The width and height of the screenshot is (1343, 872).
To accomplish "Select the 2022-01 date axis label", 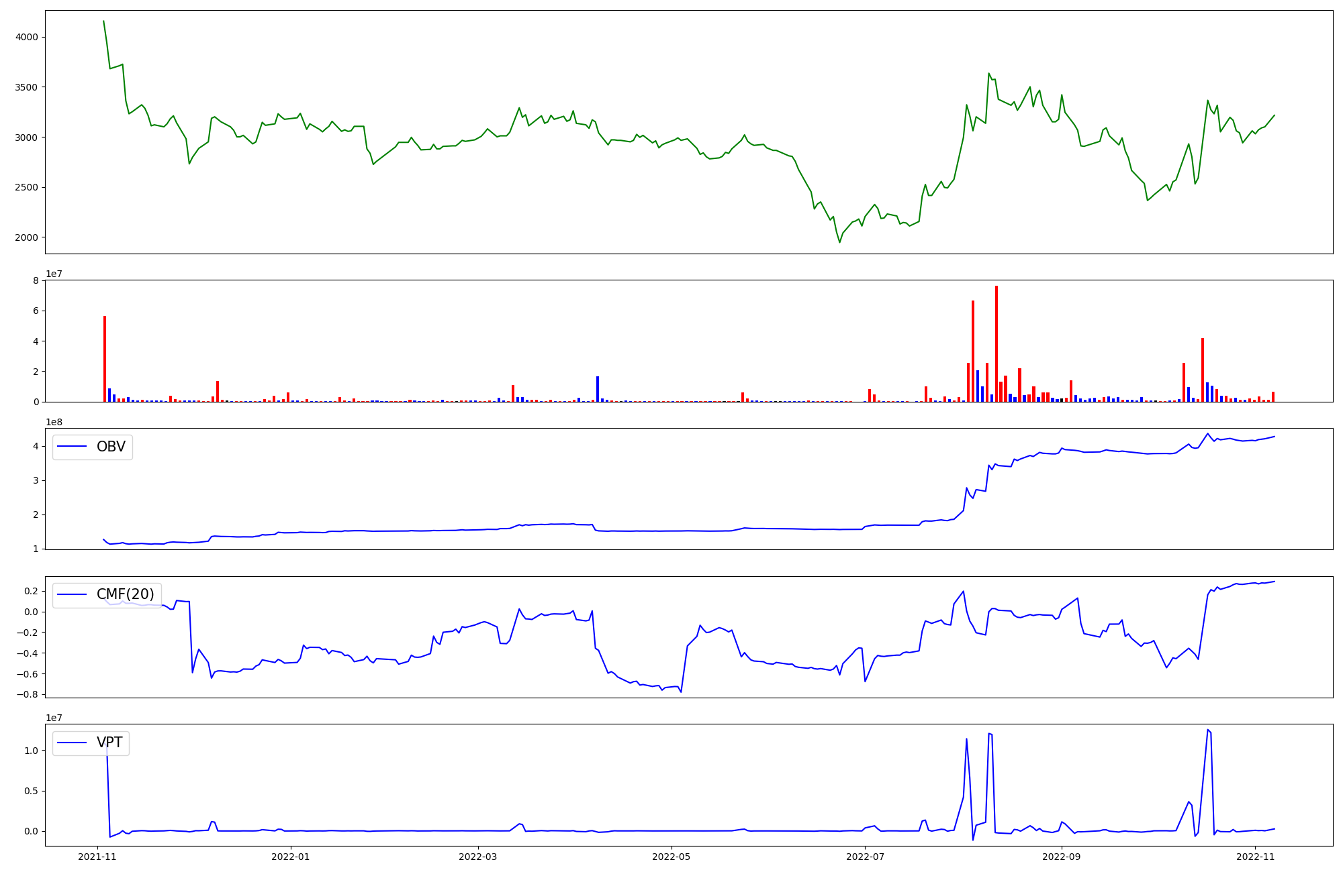I will [x=291, y=857].
